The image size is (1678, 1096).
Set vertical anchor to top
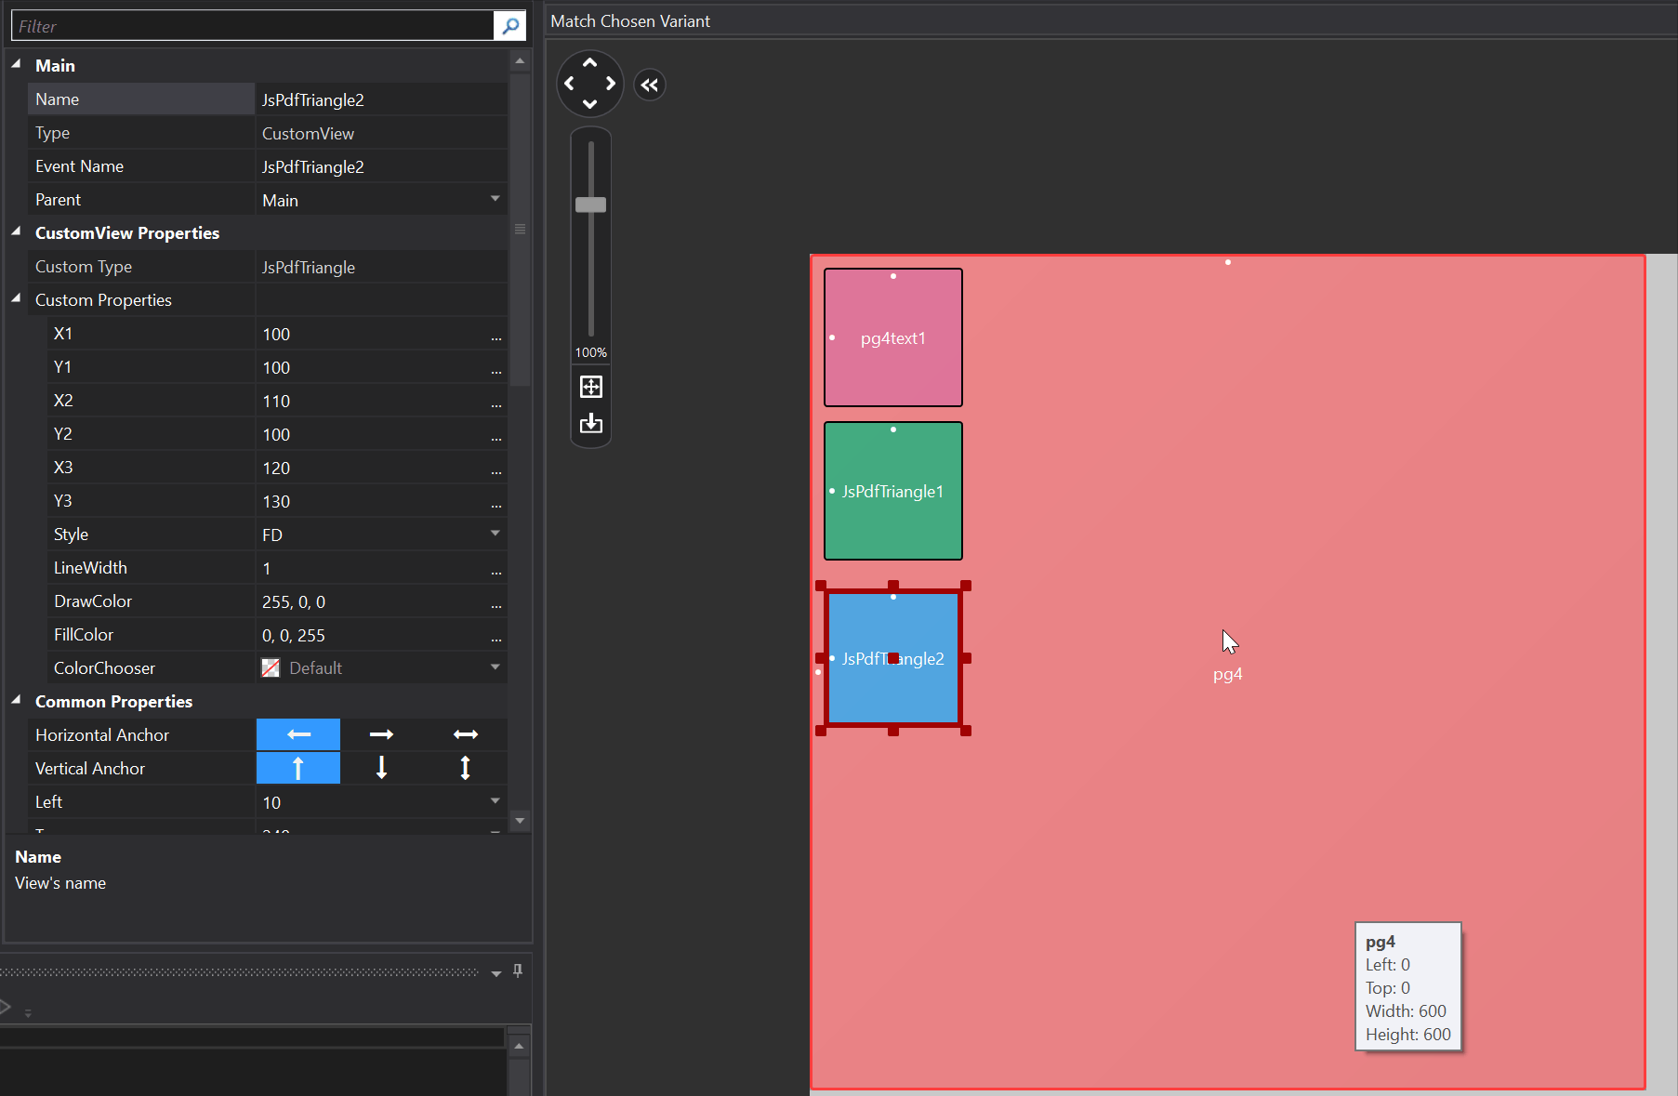coord(298,768)
